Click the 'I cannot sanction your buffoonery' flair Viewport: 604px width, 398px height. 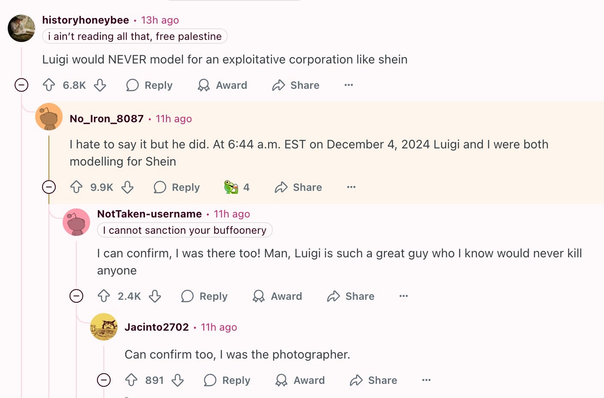pyautogui.click(x=184, y=230)
